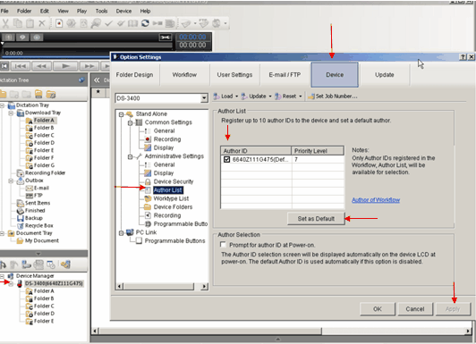
Task: Click the Priority Level column header
Action: [x=318, y=151]
